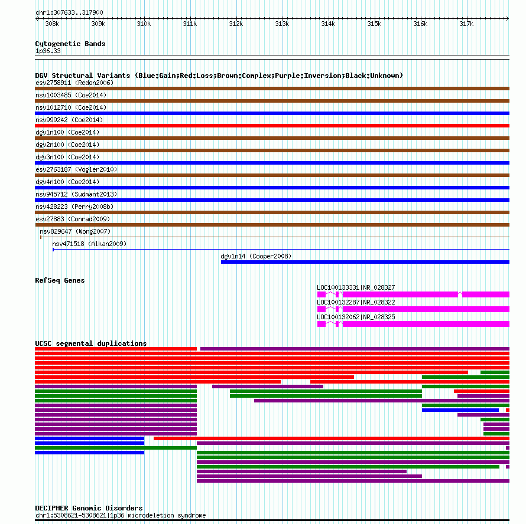The height and width of the screenshot is (524, 526).
Task: Select the brown bar under dgv1n100
Action: click(272, 138)
